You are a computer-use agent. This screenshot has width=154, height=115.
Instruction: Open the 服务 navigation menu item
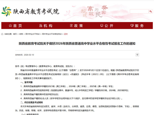click(x=137, y=26)
